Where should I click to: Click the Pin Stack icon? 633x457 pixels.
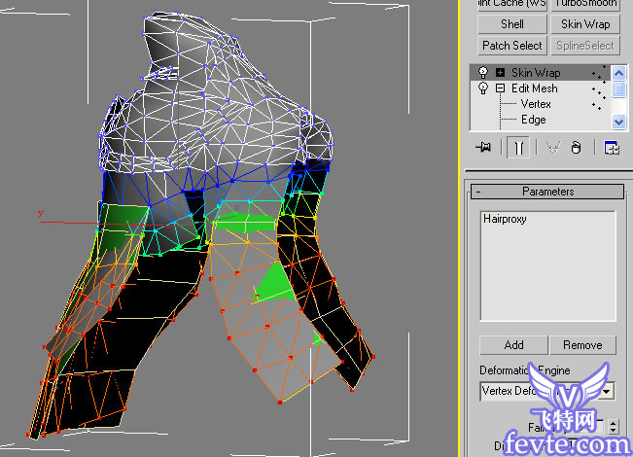[x=483, y=148]
